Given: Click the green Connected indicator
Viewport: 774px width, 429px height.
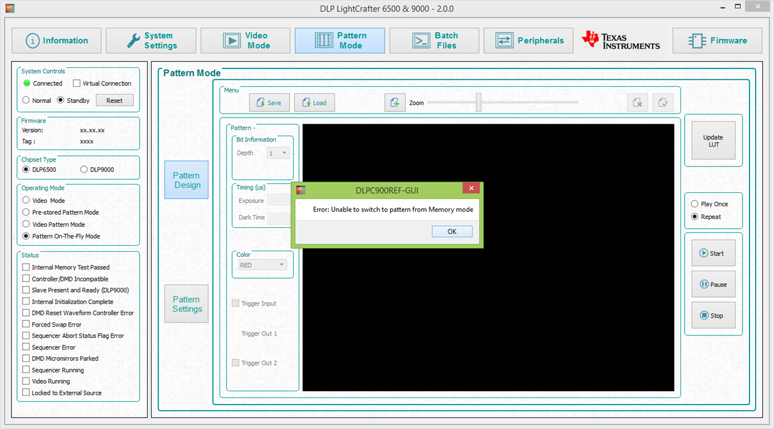Looking at the screenshot, I should (27, 83).
